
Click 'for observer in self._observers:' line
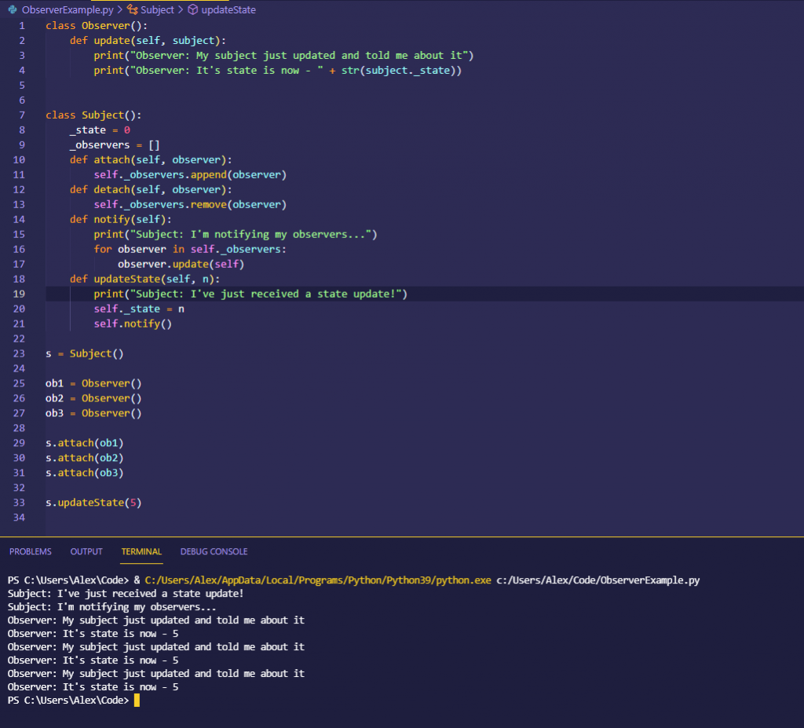(190, 249)
